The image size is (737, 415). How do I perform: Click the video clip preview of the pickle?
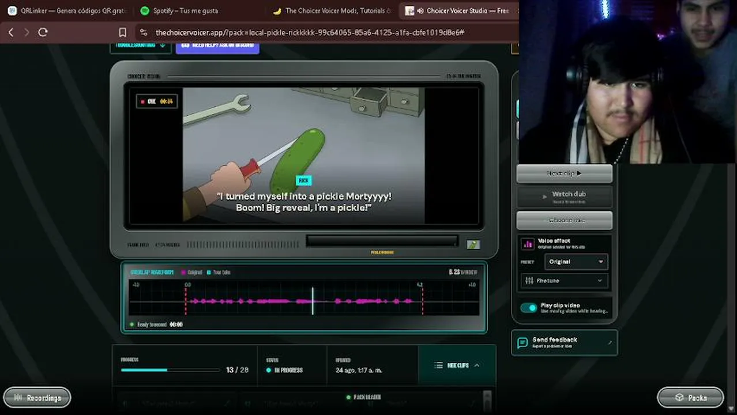point(303,154)
